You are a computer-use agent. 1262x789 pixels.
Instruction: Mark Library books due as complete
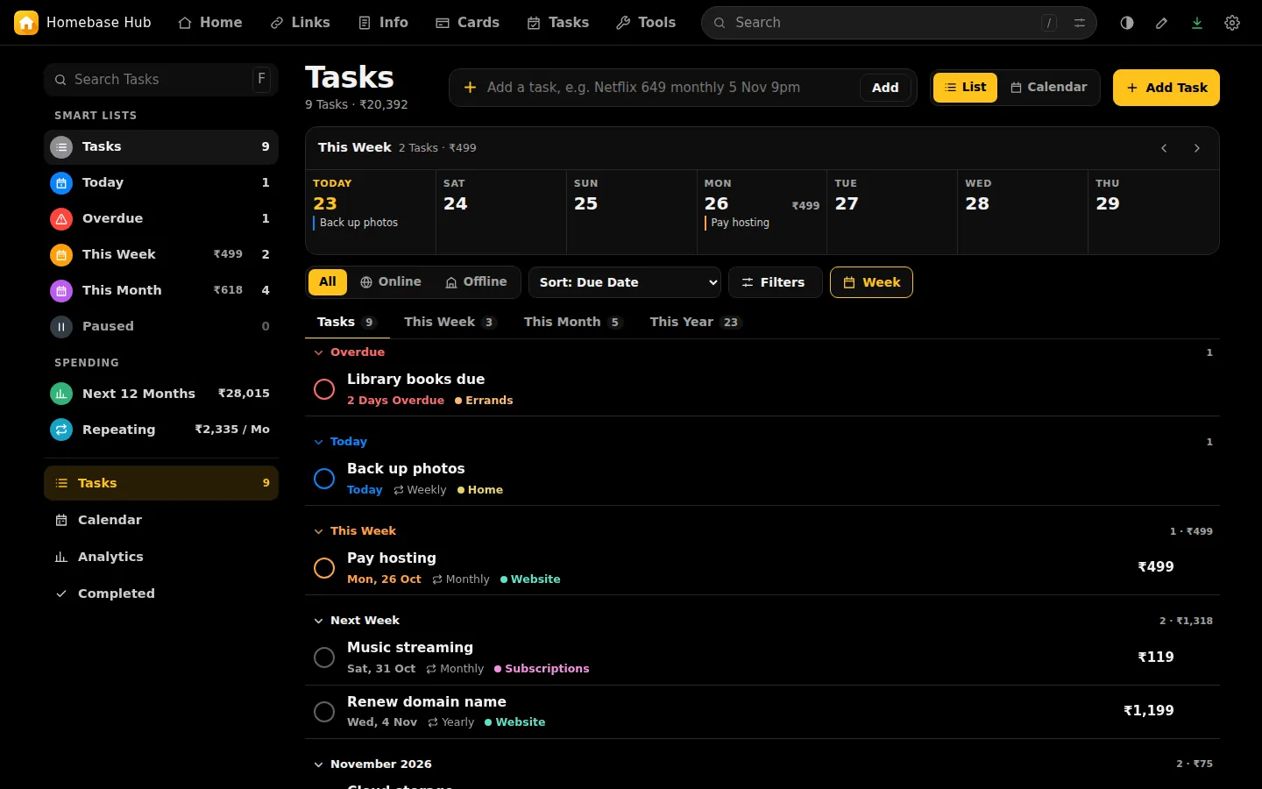(x=324, y=389)
